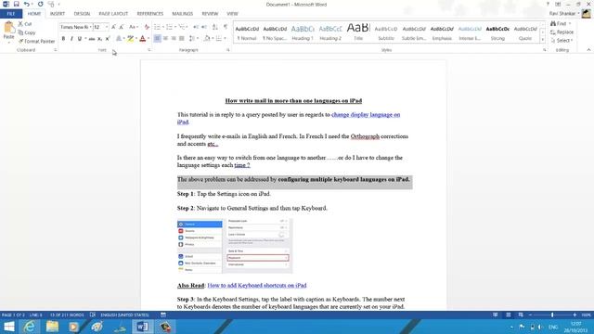Toggle Show/Hide paragraph marks
Screen dimensions: 594x334
pyautogui.click(x=226, y=27)
